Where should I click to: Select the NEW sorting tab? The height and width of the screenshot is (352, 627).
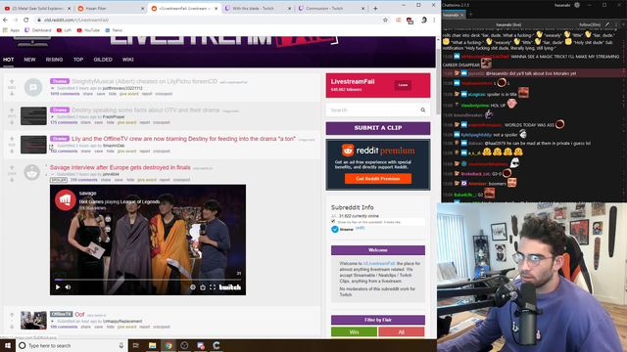(29, 60)
